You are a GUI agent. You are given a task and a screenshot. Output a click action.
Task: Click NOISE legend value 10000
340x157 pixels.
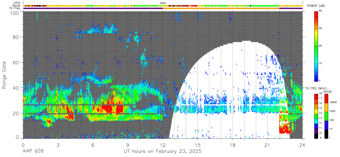(333, 102)
